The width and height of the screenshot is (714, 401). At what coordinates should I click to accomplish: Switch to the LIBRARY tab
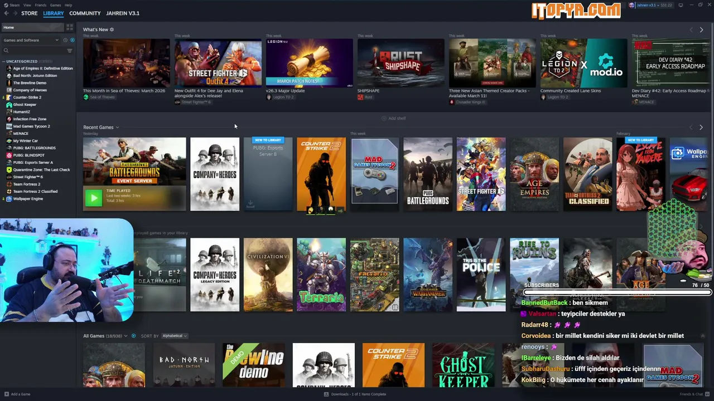(54, 13)
